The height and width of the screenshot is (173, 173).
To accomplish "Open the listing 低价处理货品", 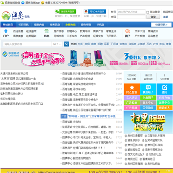I will click(8, 99).
